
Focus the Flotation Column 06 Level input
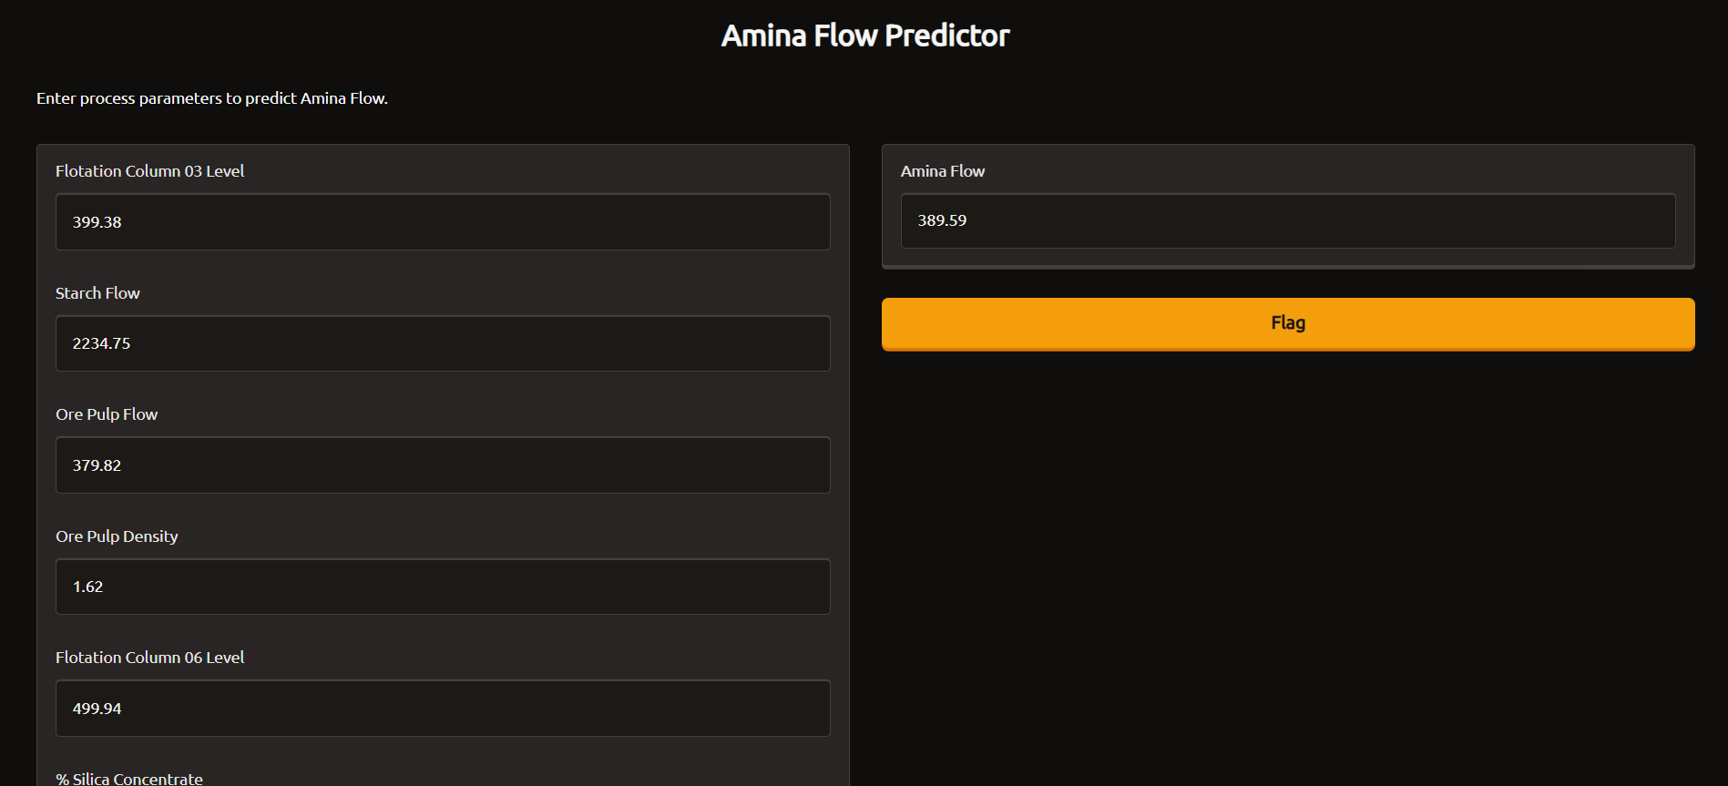[x=443, y=709]
